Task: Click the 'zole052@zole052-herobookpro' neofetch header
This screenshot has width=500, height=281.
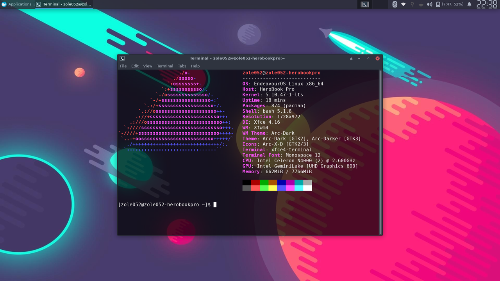Action: 281,73
